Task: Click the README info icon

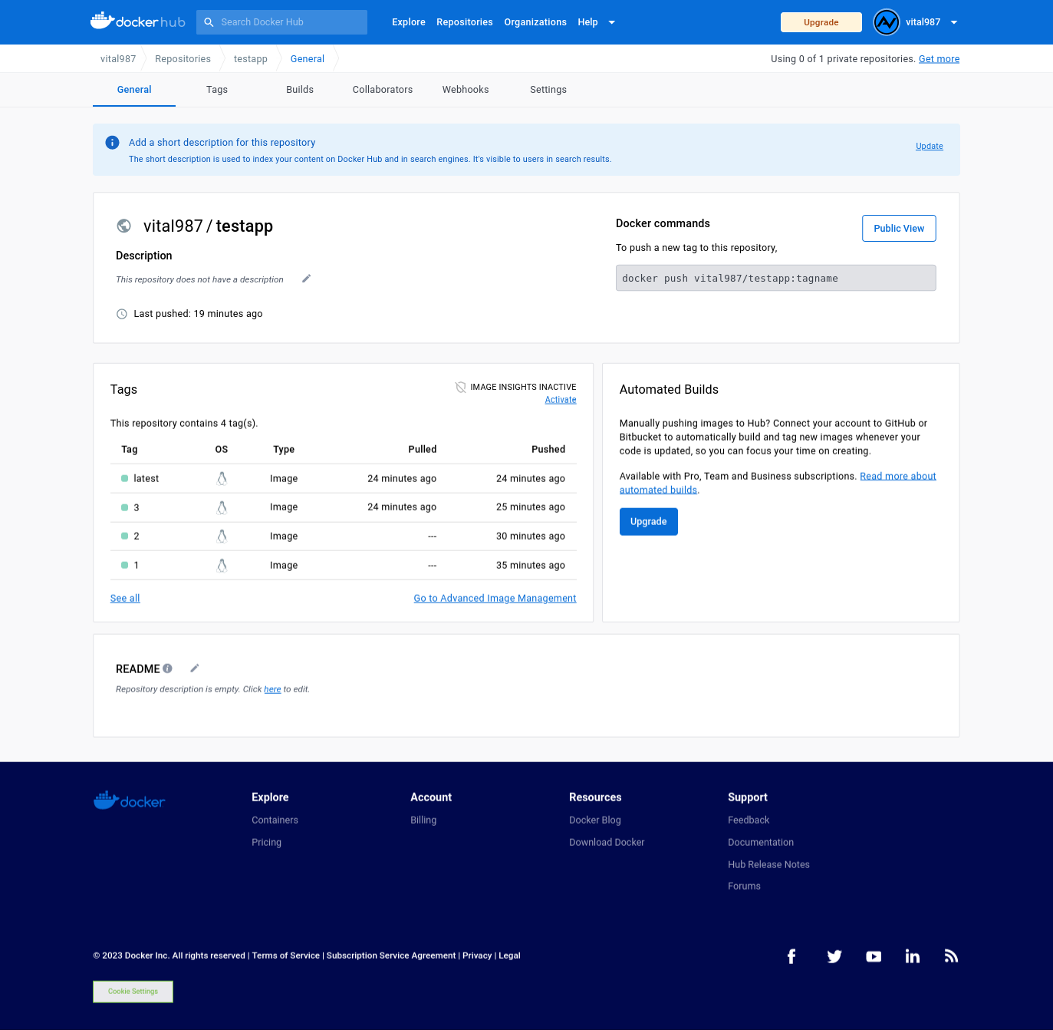Action: [167, 669]
